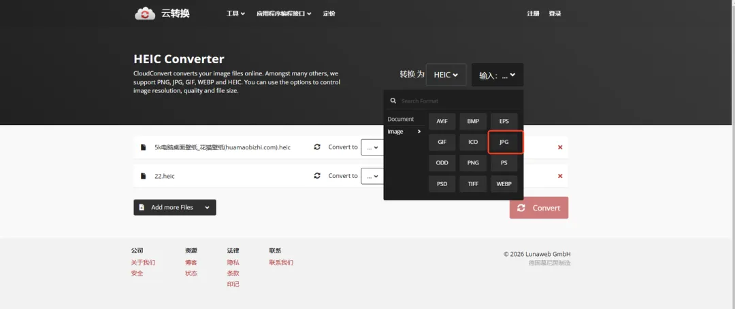Click the HEIC Converter heading
This screenshot has height=309, width=735.
pos(179,59)
